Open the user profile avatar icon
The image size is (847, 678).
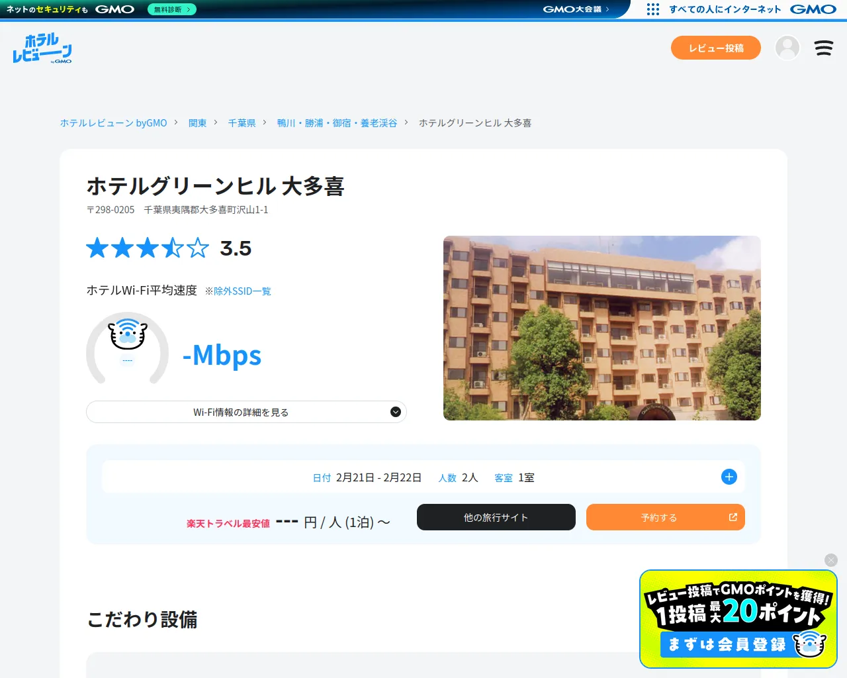tap(787, 48)
